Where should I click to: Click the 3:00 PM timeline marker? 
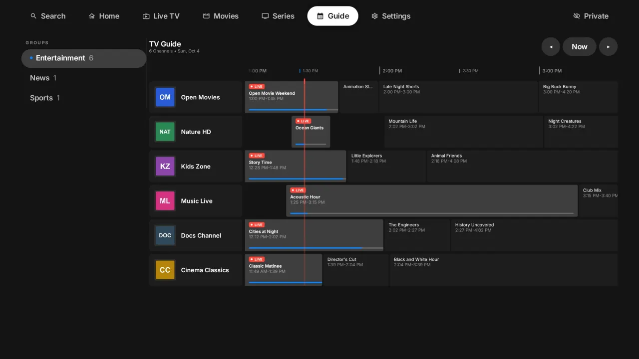(552, 71)
